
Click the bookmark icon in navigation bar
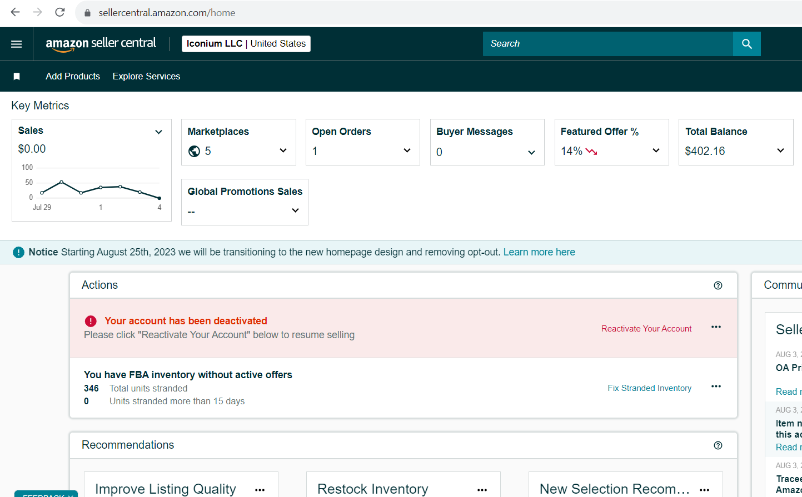pyautogui.click(x=17, y=77)
